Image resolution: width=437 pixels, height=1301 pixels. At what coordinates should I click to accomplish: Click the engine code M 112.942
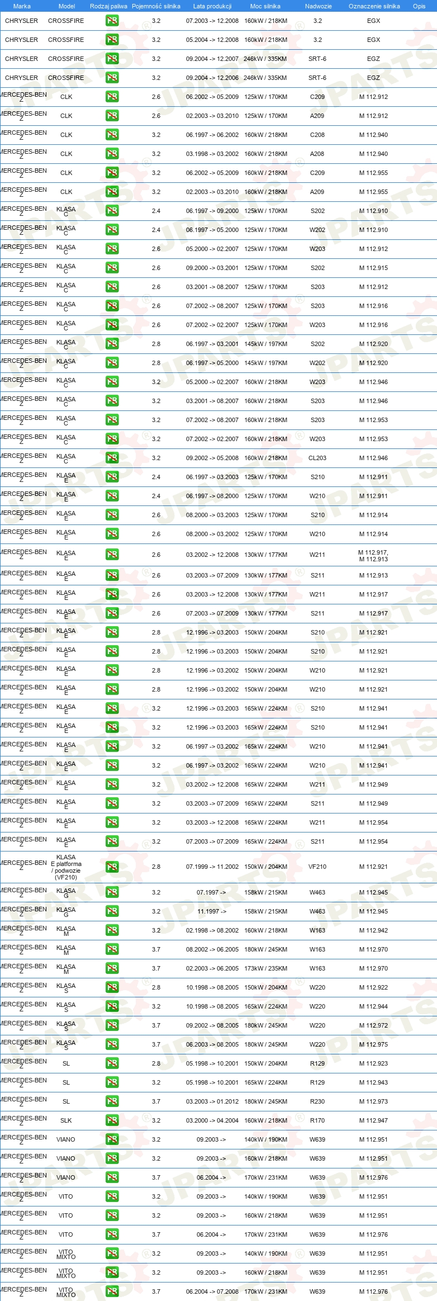(x=373, y=930)
